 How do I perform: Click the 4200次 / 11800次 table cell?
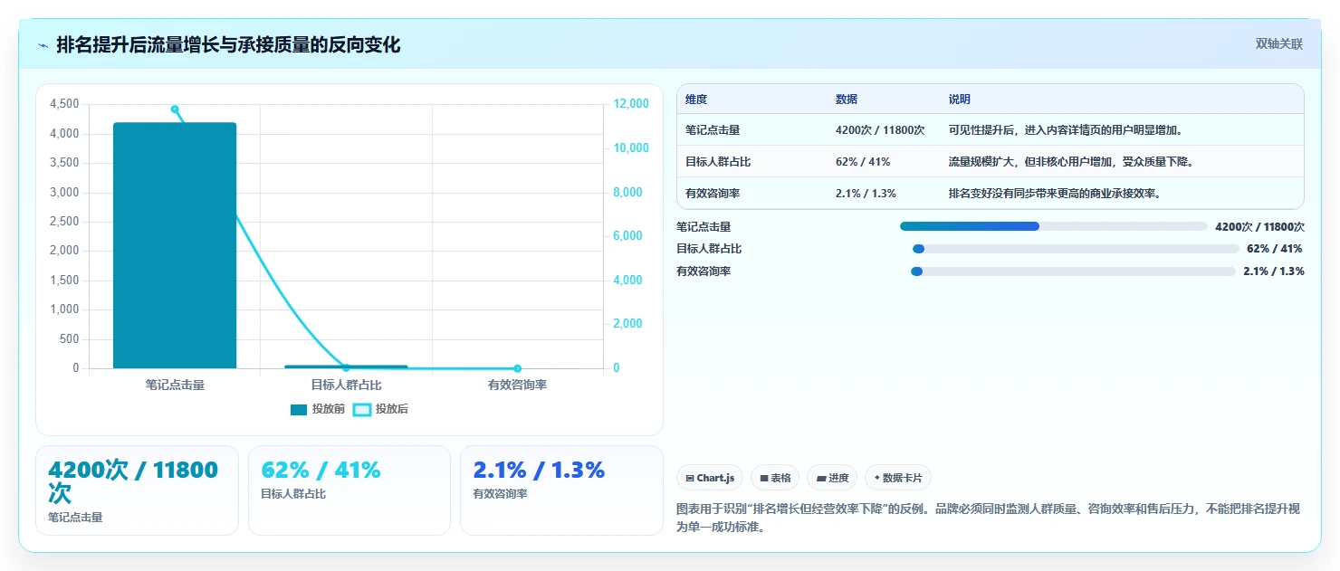coord(880,130)
